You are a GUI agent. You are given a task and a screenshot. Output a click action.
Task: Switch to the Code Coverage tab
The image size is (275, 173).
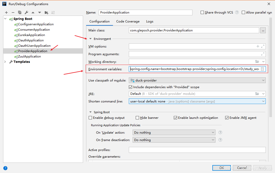(x=128, y=21)
